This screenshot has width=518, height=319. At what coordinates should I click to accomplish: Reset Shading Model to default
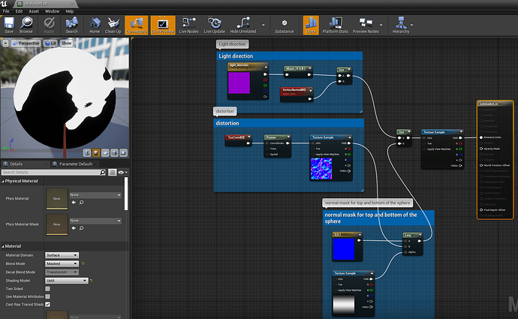pos(91,281)
